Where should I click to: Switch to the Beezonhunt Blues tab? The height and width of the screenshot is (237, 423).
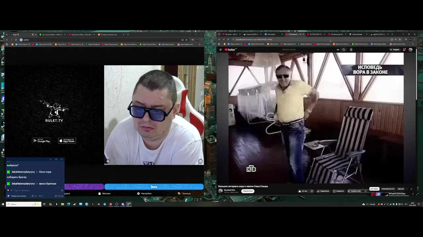point(82,35)
